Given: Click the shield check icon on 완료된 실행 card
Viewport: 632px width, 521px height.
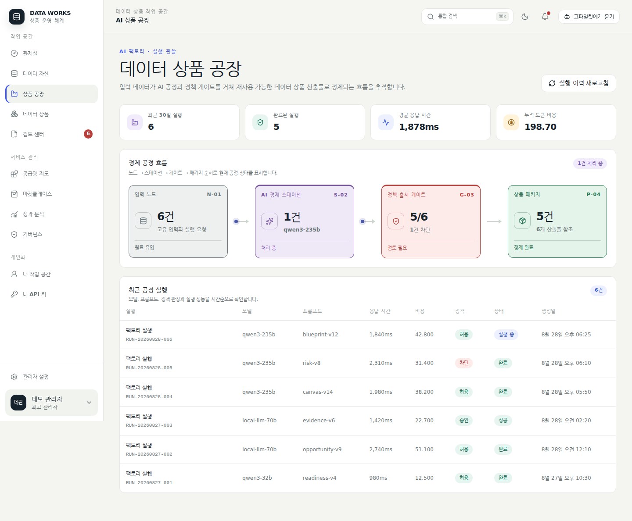Looking at the screenshot, I should tap(260, 122).
